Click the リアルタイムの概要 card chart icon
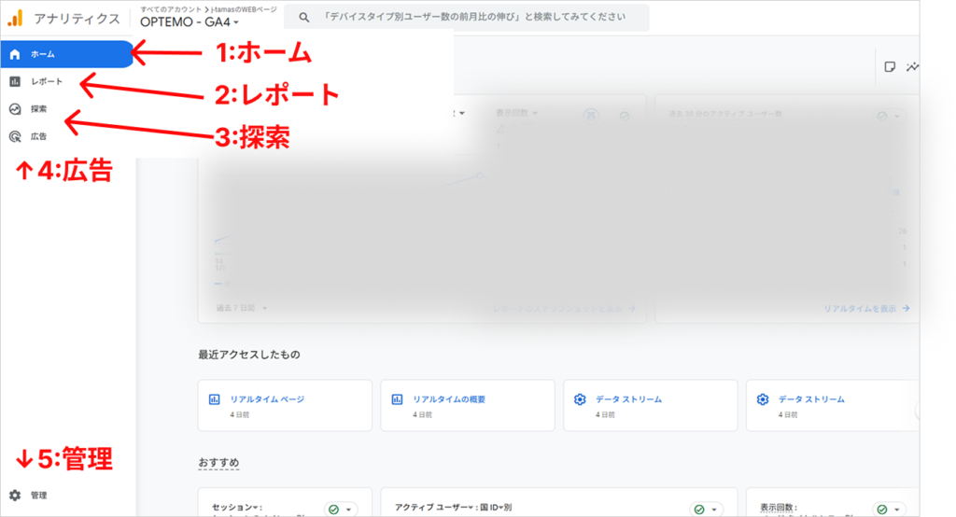 [x=397, y=399]
